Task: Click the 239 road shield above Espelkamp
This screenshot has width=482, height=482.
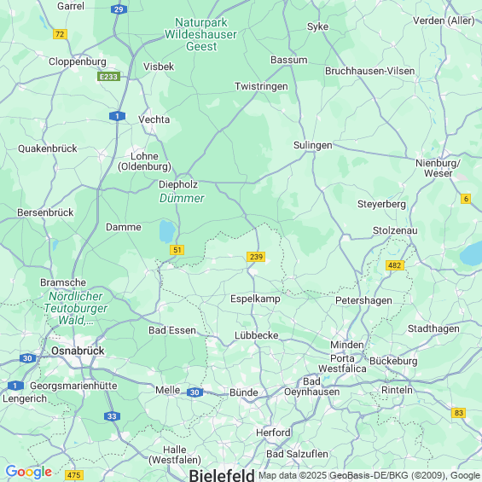Action: tap(256, 257)
